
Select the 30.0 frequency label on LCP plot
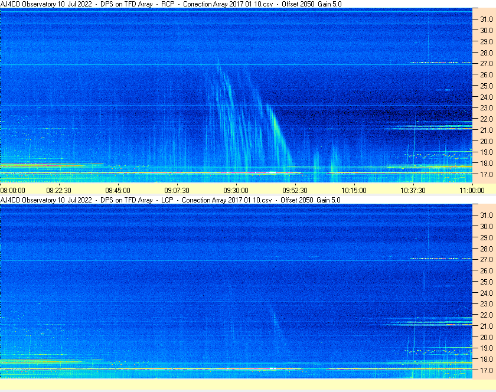[487, 226]
